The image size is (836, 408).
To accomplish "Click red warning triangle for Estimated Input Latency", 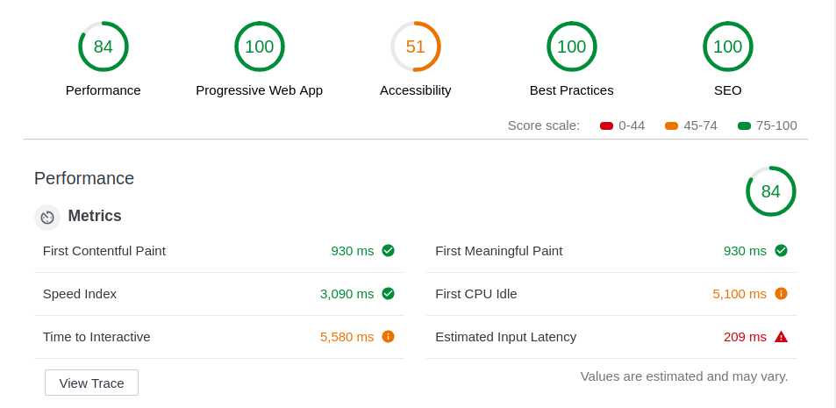I will [781, 337].
